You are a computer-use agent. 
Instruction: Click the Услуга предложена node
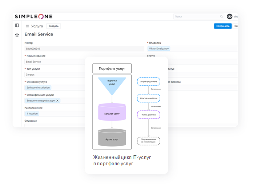149,81
